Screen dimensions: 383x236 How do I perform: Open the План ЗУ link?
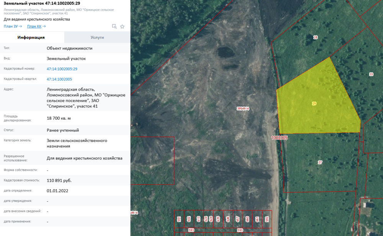click(x=13, y=26)
